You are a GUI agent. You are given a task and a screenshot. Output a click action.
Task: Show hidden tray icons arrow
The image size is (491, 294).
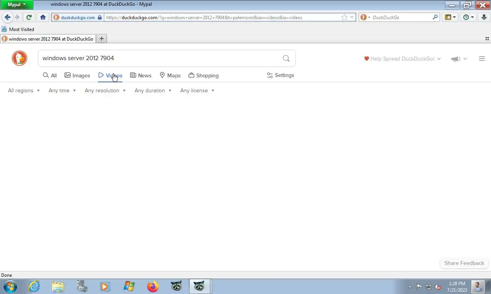(x=410, y=287)
